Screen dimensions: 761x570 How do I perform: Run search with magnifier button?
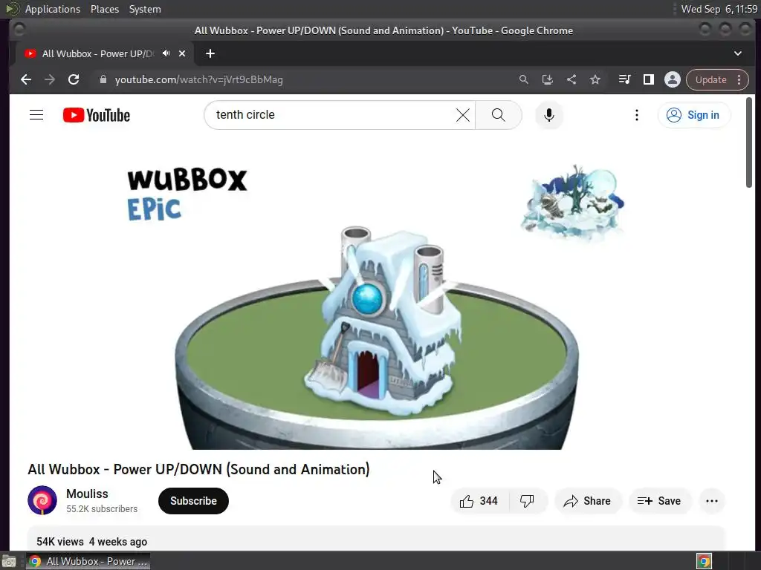(499, 115)
